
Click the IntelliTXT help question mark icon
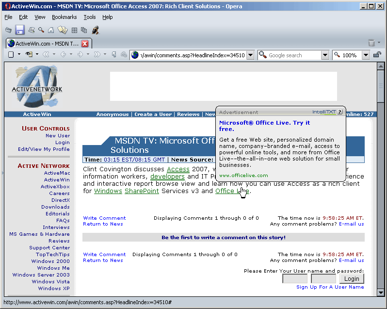[339, 112]
